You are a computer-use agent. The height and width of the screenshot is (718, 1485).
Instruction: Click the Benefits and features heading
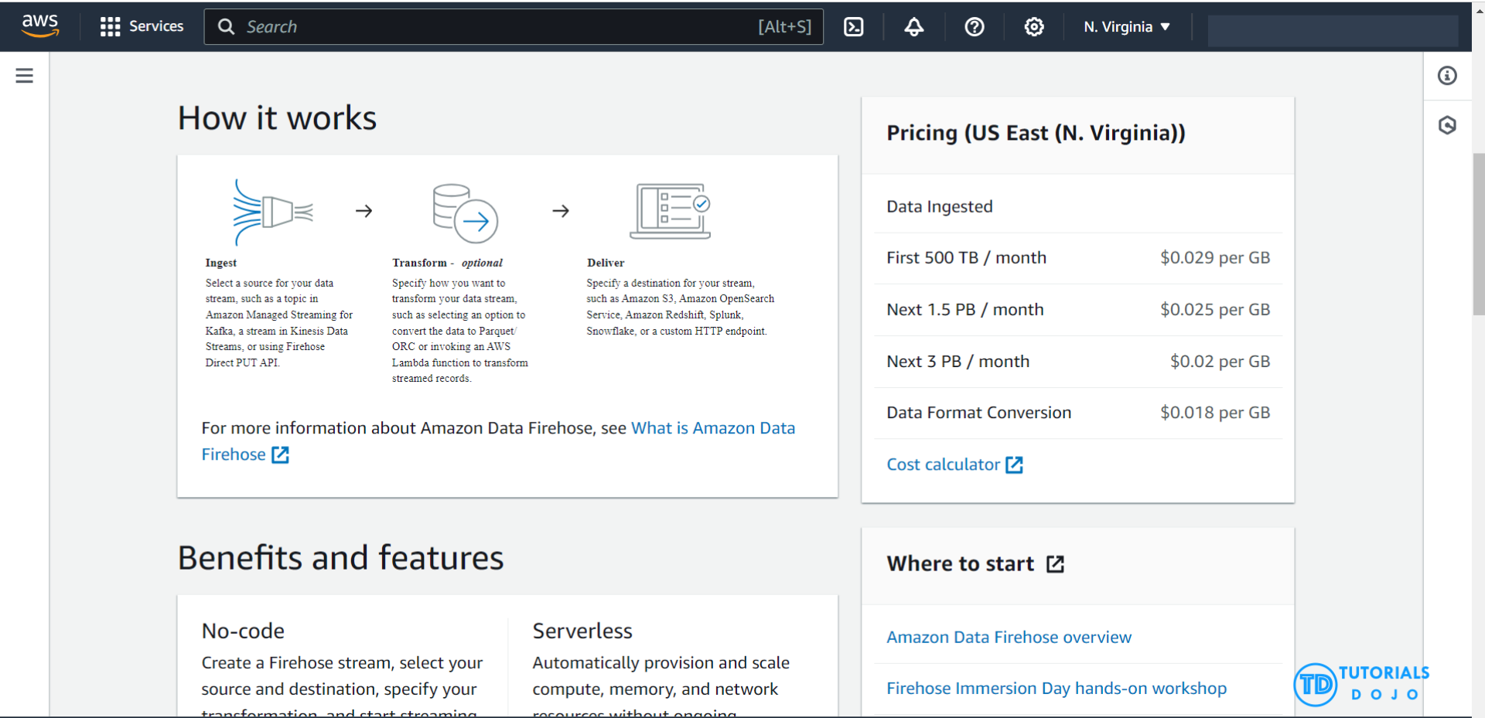point(340,558)
